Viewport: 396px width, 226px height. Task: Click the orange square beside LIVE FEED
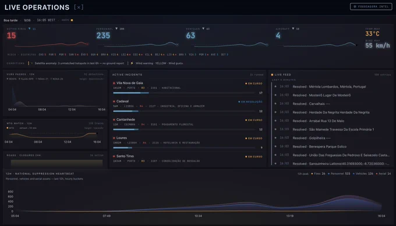pos(272,74)
